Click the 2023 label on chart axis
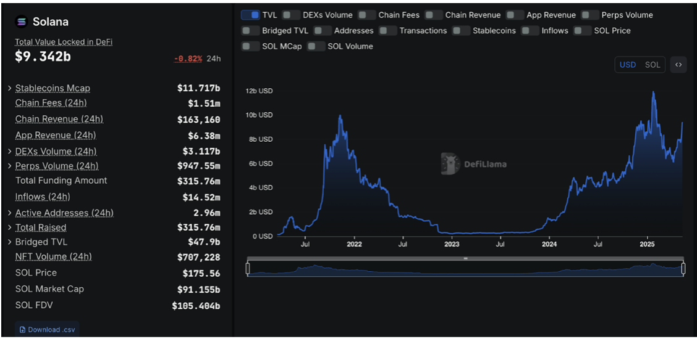The height and width of the screenshot is (339, 697). pos(452,243)
